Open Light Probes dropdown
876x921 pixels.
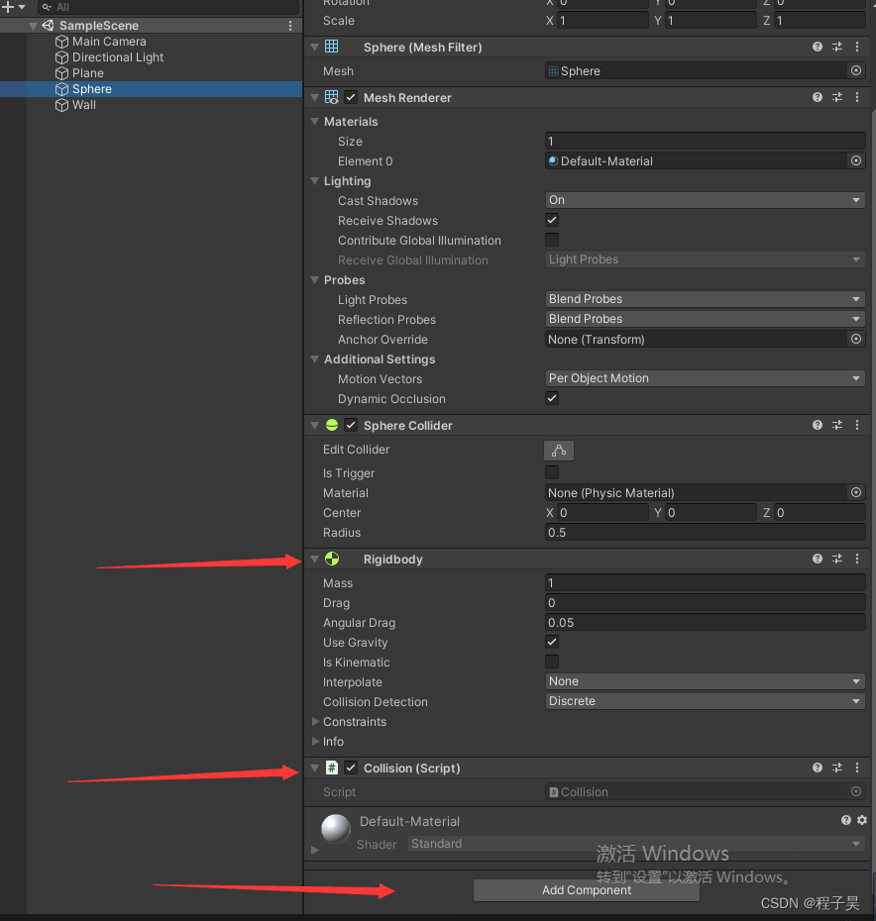click(705, 299)
